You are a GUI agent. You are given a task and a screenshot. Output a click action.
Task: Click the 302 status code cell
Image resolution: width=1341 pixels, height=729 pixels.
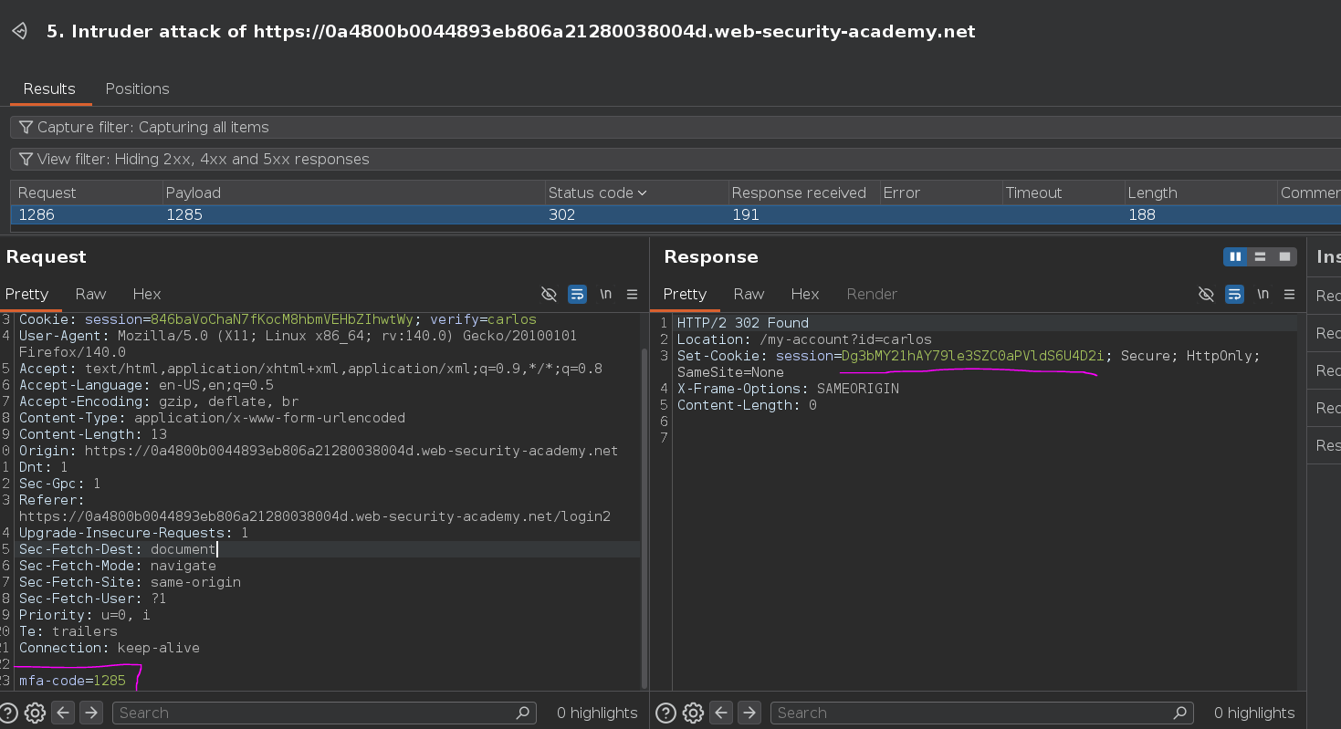tap(562, 214)
